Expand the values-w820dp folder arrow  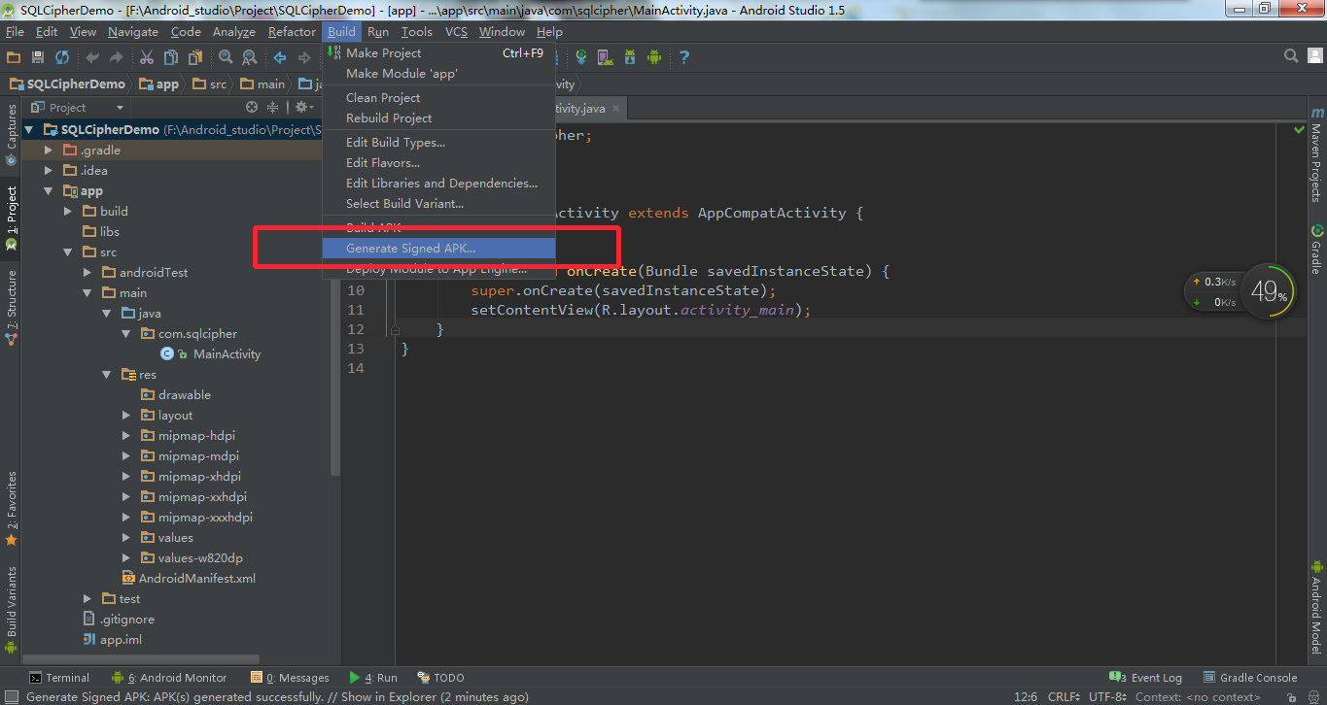pyautogui.click(x=126, y=557)
